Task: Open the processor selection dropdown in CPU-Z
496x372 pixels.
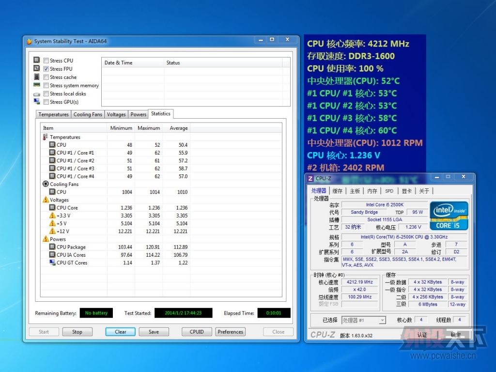Action: 382,320
